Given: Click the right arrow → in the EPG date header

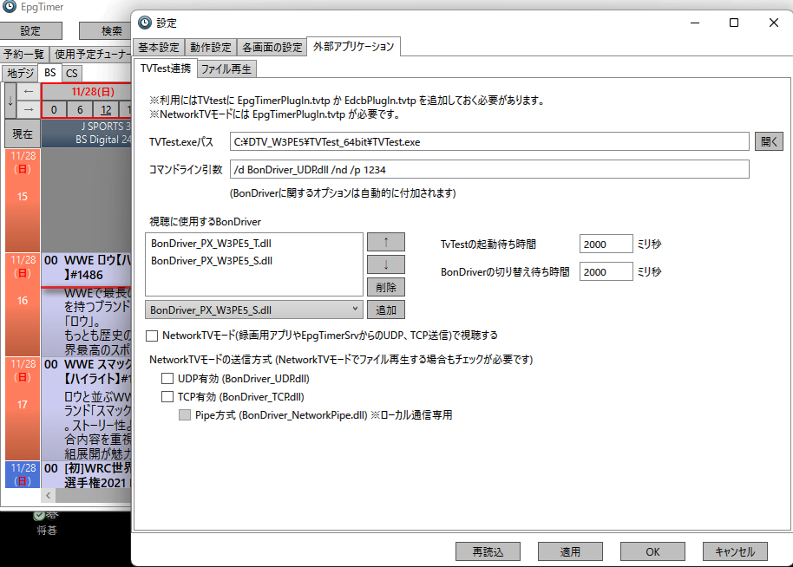Looking at the screenshot, I should click(29, 109).
